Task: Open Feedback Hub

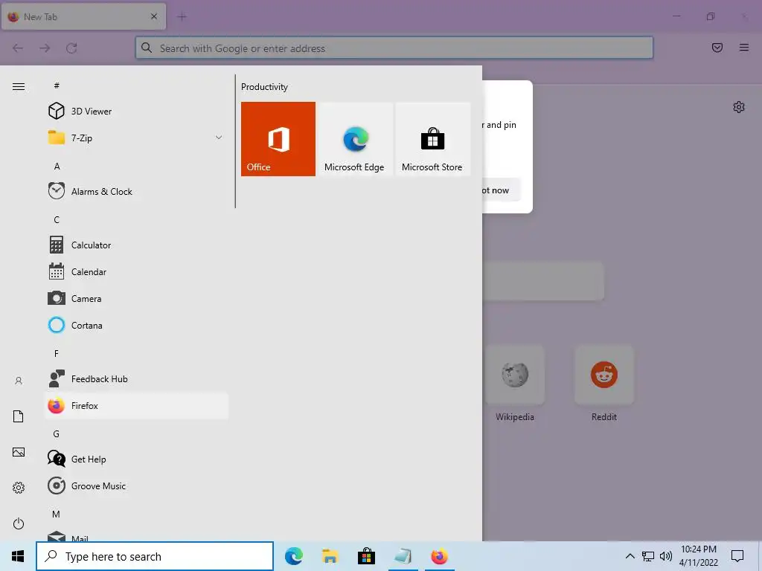Action: click(x=137, y=378)
